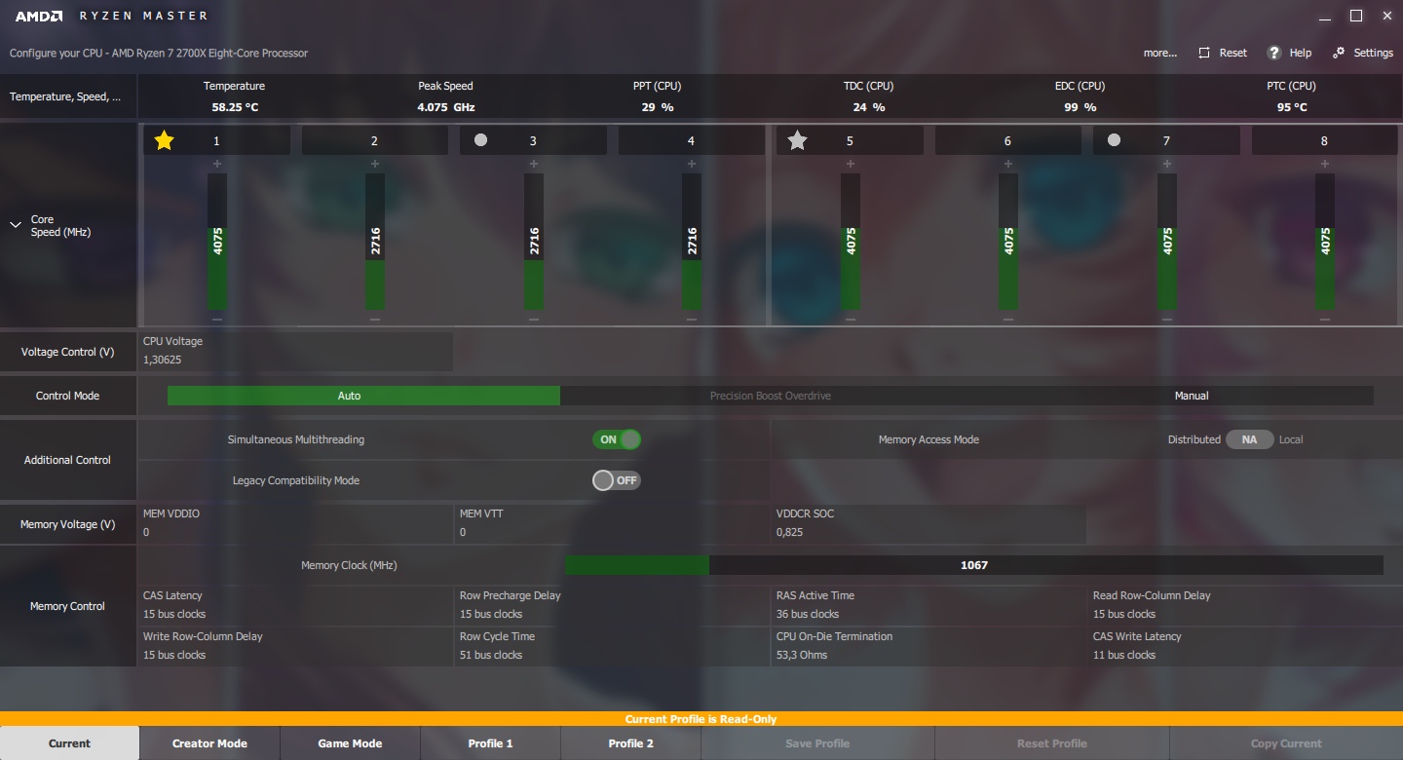Screen dimensions: 1403x760
Task: Click Row Cycle Time 51 bus clocks
Action: 613,646
